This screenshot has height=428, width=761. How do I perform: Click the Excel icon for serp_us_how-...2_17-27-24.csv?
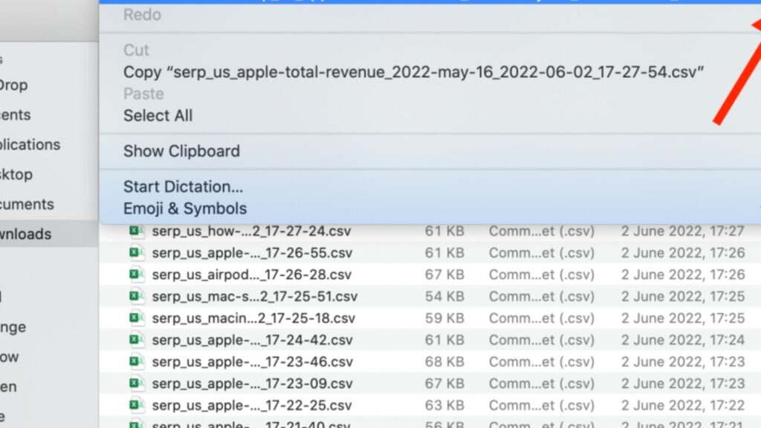coord(136,231)
